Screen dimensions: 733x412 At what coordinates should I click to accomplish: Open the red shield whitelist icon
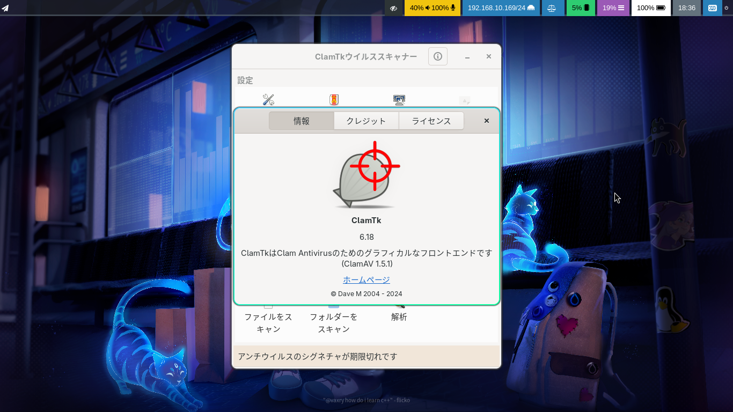[x=334, y=100]
